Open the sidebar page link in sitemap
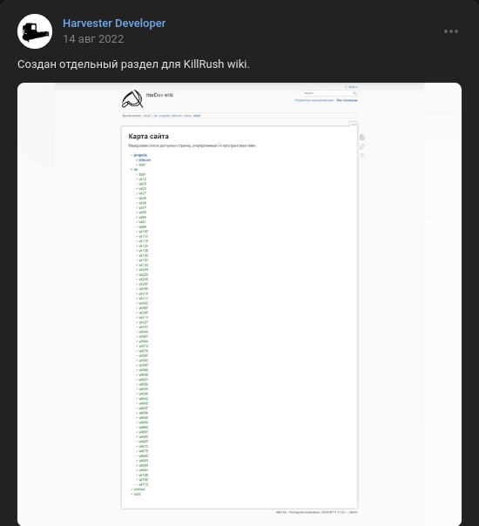This screenshot has width=479, height=526. 139,489
